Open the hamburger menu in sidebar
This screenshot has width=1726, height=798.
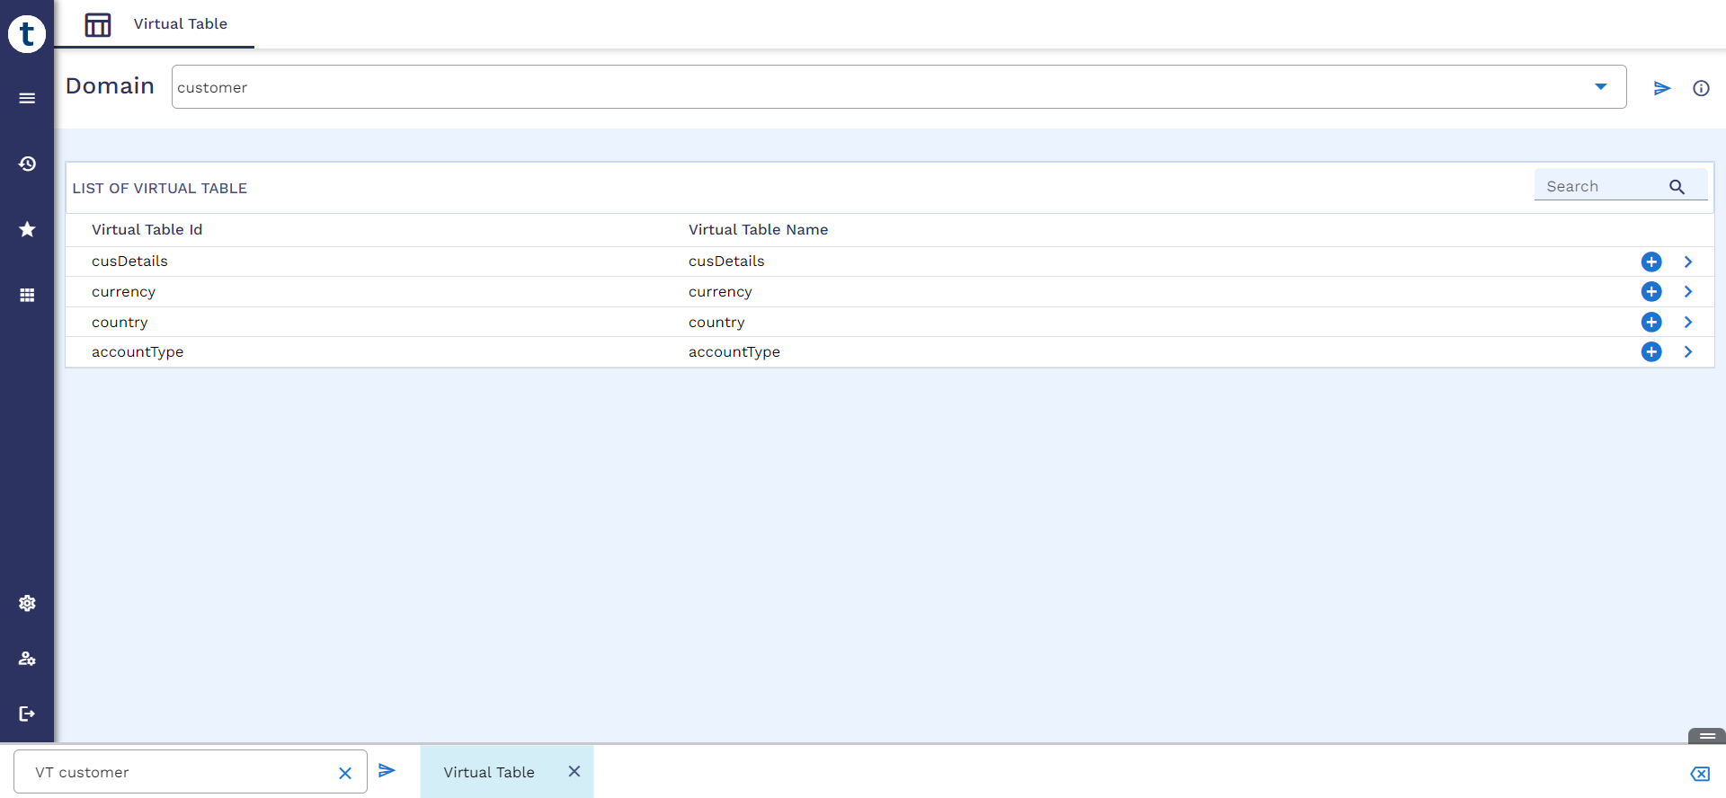tap(27, 98)
